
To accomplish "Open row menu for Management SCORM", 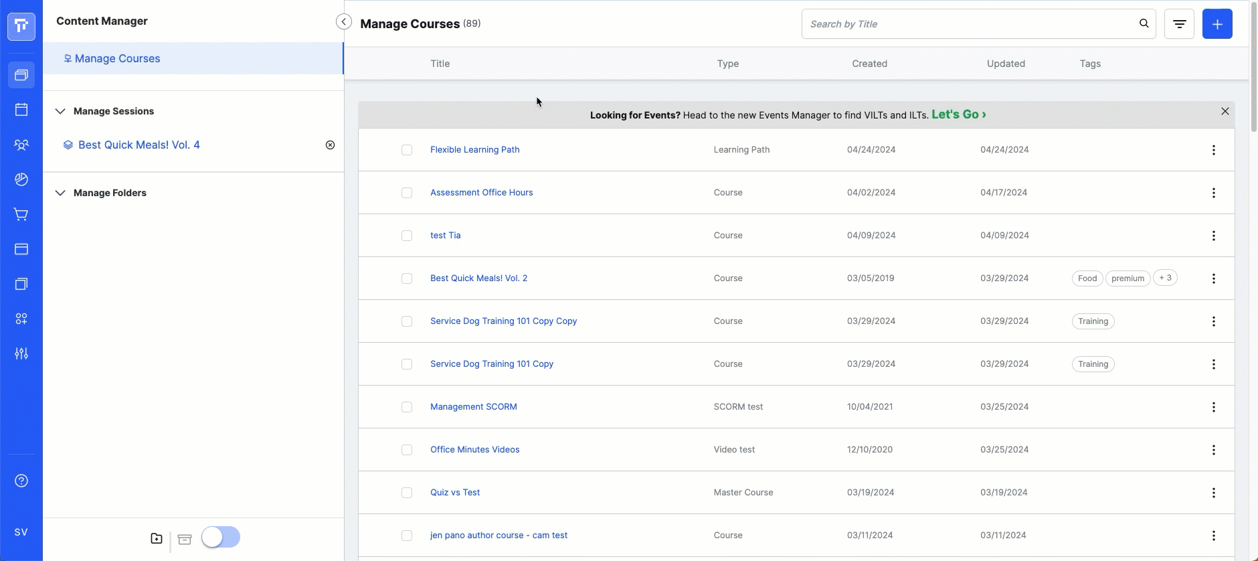I will pyautogui.click(x=1213, y=407).
